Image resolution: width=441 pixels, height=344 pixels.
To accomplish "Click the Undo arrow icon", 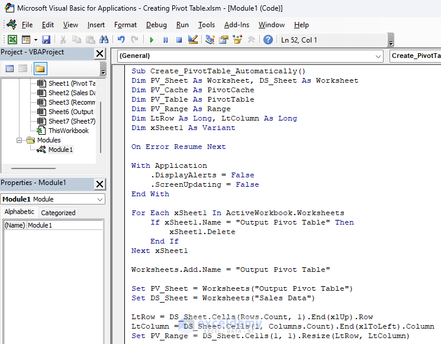I will (121, 40).
